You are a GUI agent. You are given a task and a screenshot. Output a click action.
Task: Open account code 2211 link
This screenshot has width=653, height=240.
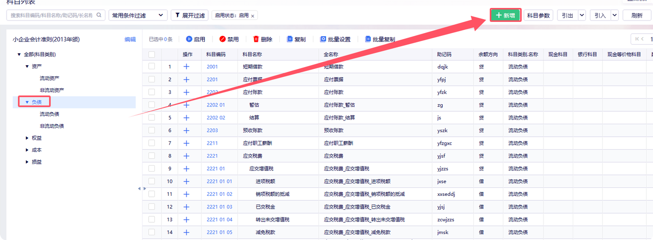(212, 143)
